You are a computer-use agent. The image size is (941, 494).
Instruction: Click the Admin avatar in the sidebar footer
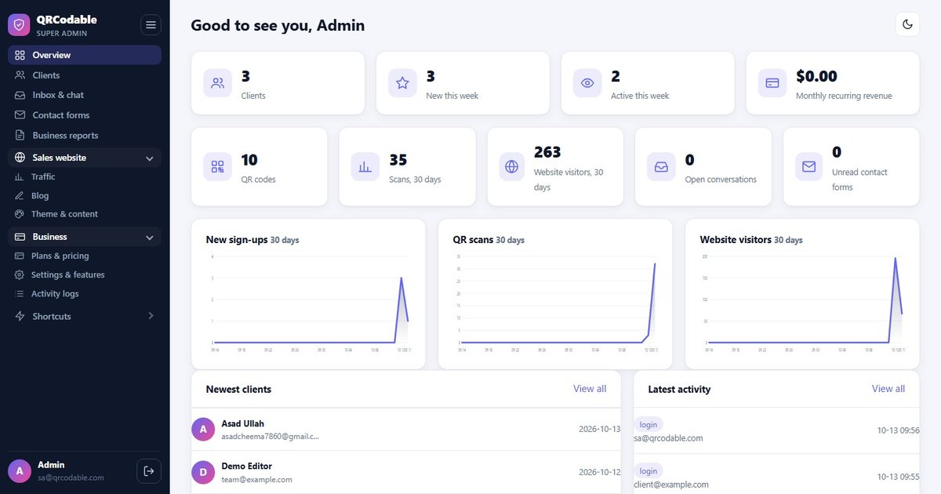(x=20, y=470)
